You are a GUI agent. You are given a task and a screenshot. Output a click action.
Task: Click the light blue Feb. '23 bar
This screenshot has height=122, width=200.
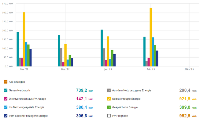click(x=153, y=52)
